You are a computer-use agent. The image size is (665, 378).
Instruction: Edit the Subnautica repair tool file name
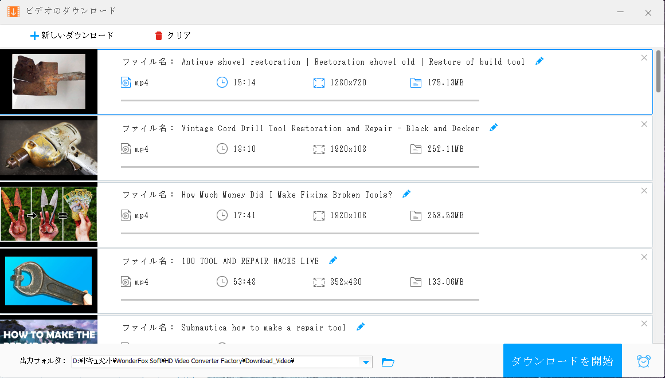pyautogui.click(x=361, y=327)
